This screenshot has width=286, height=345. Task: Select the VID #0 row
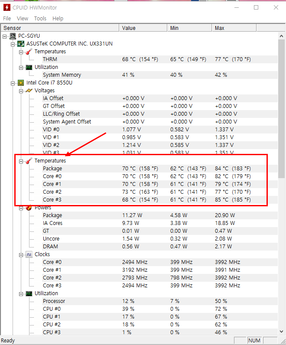[160, 130]
